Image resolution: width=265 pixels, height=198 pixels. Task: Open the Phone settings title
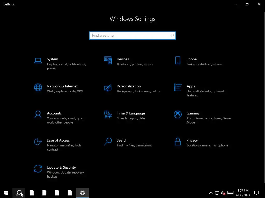point(192,59)
